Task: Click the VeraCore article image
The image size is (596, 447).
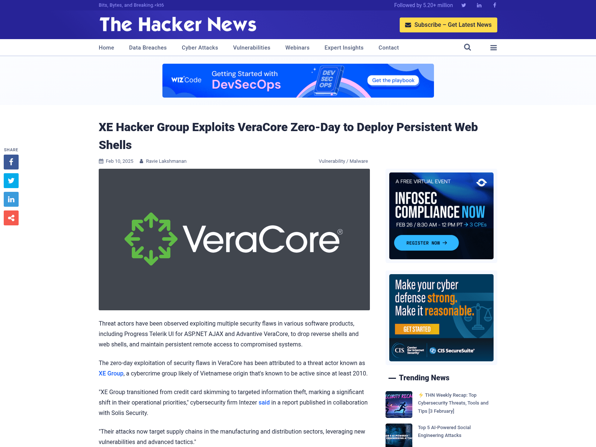Action: pyautogui.click(x=234, y=240)
